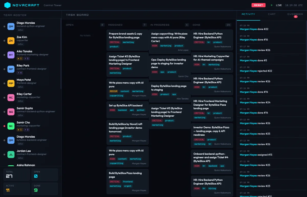Click Zoe Kim's ZK avatar
This screenshot has height=197, width=307.
click(11, 41)
